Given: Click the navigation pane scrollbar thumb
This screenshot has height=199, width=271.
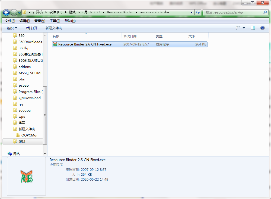Looking at the screenshot, I should coord(45,115).
